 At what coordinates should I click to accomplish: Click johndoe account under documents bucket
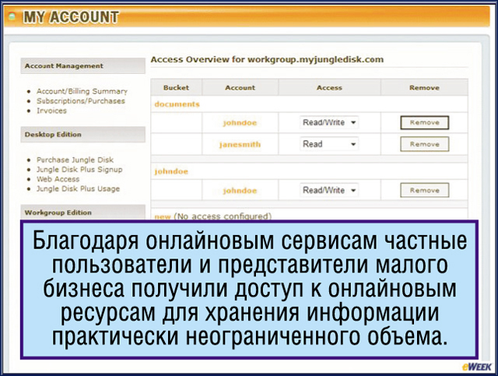click(x=240, y=123)
